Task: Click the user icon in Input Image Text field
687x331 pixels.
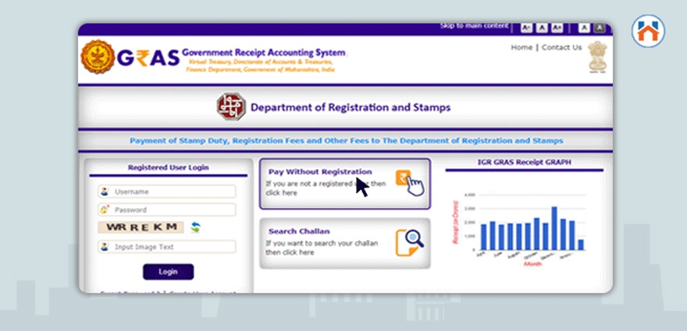Action: tap(105, 247)
